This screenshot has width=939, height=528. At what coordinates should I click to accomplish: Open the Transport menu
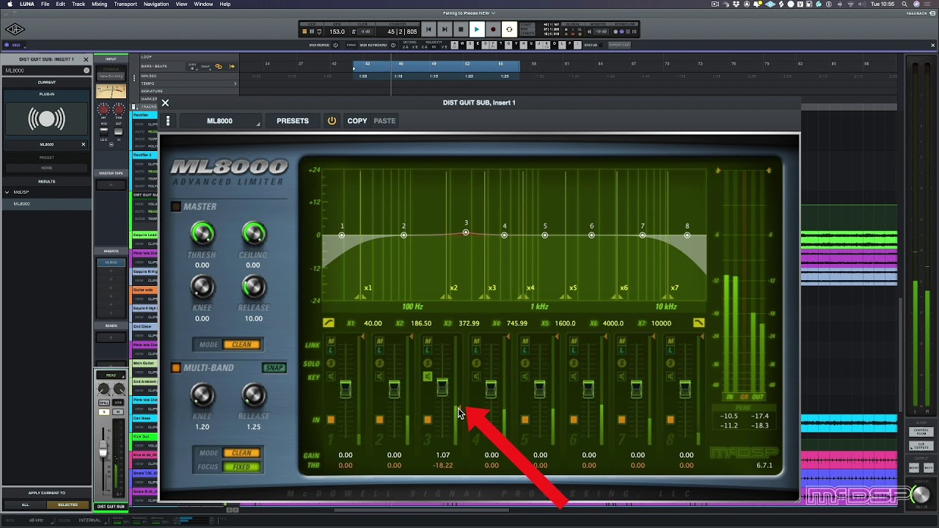[125, 4]
